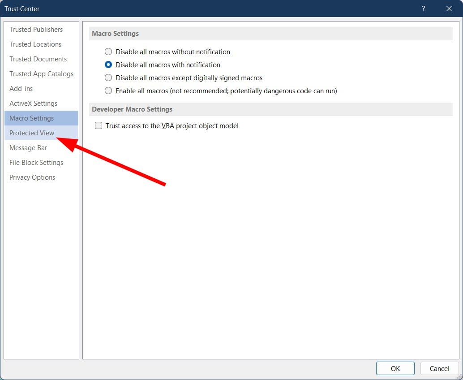Go to Trusted Locations

pyautogui.click(x=41, y=44)
